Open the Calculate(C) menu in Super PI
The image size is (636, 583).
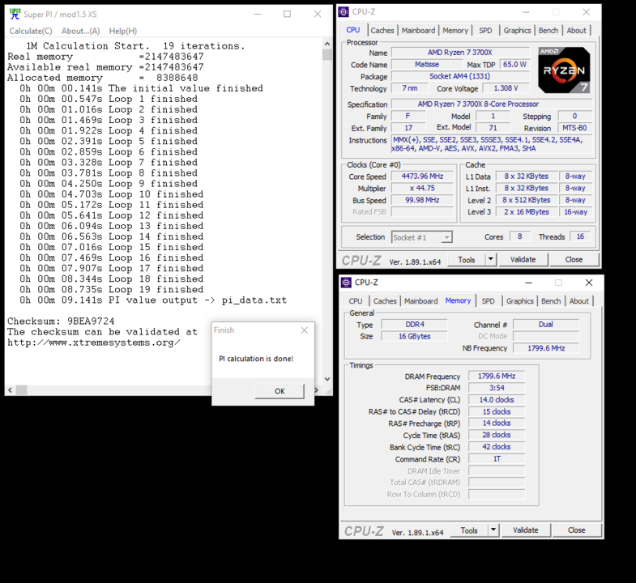[x=31, y=31]
